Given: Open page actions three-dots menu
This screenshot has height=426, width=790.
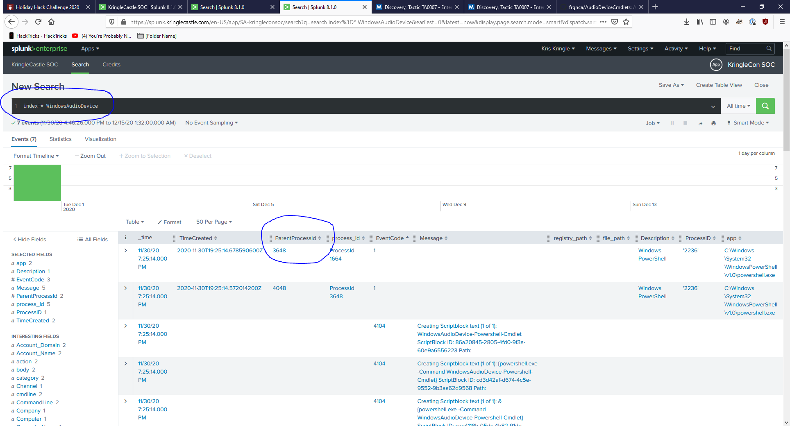Looking at the screenshot, I should coord(603,22).
